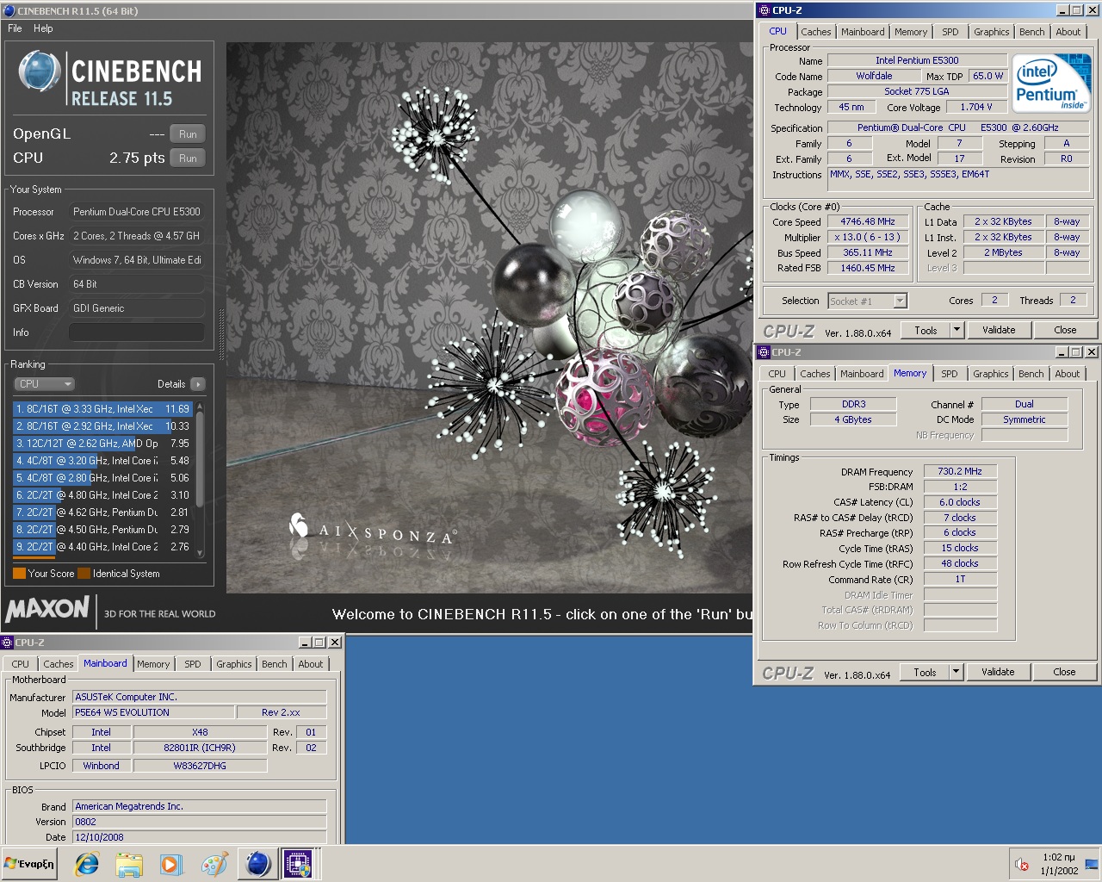This screenshot has height=882, width=1102.
Task: Click Tools button in CPU-Z Memory window
Action: tap(925, 672)
